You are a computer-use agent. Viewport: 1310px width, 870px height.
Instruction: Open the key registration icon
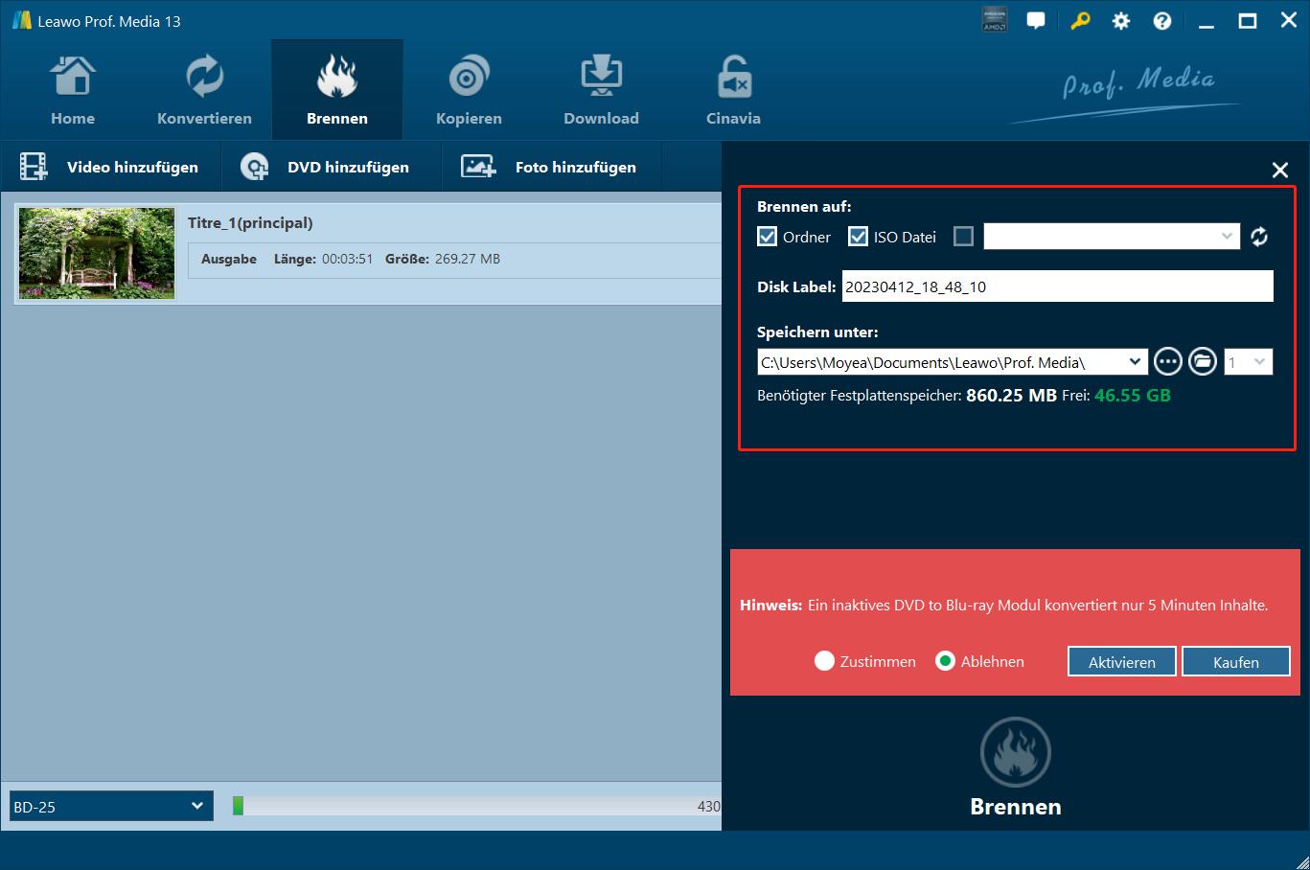pyautogui.click(x=1080, y=21)
